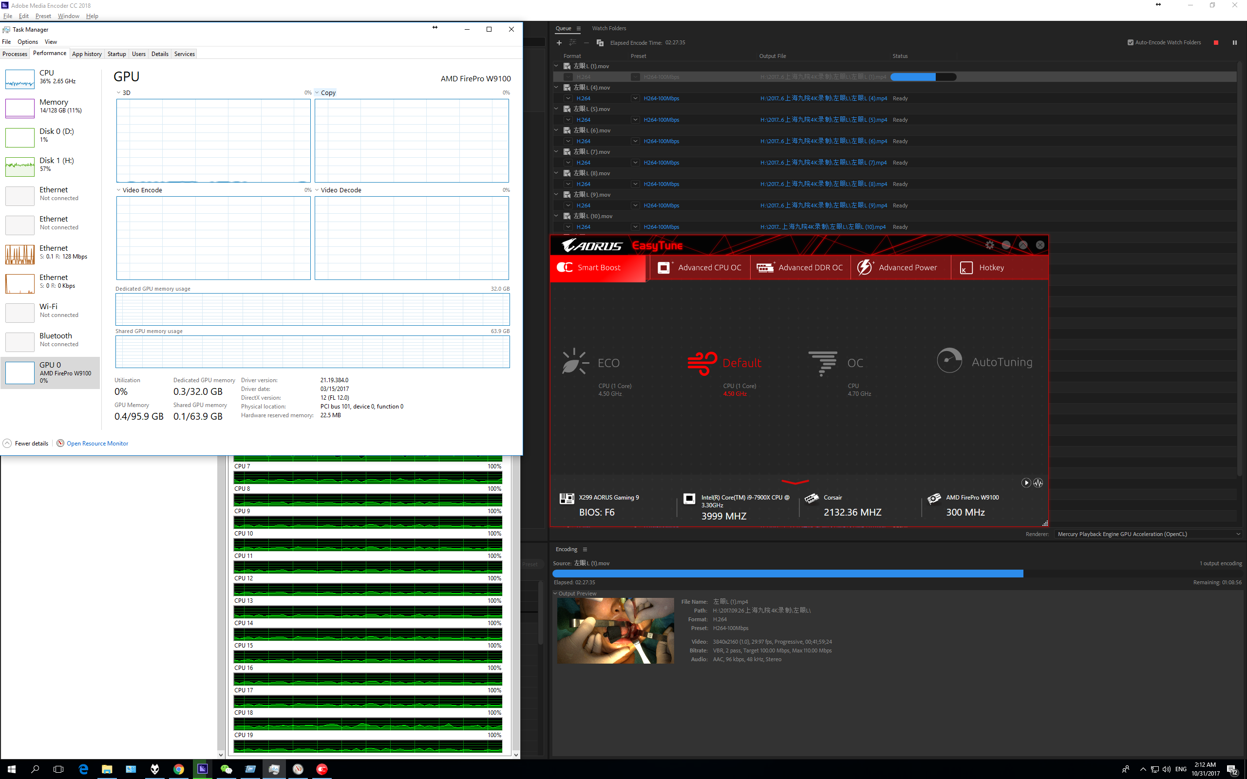Click the output preview thumbnail

click(615, 631)
